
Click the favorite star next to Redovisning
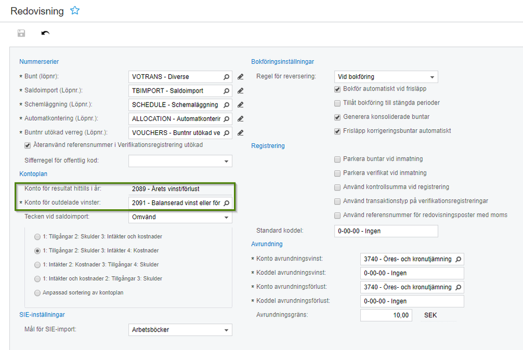[75, 10]
